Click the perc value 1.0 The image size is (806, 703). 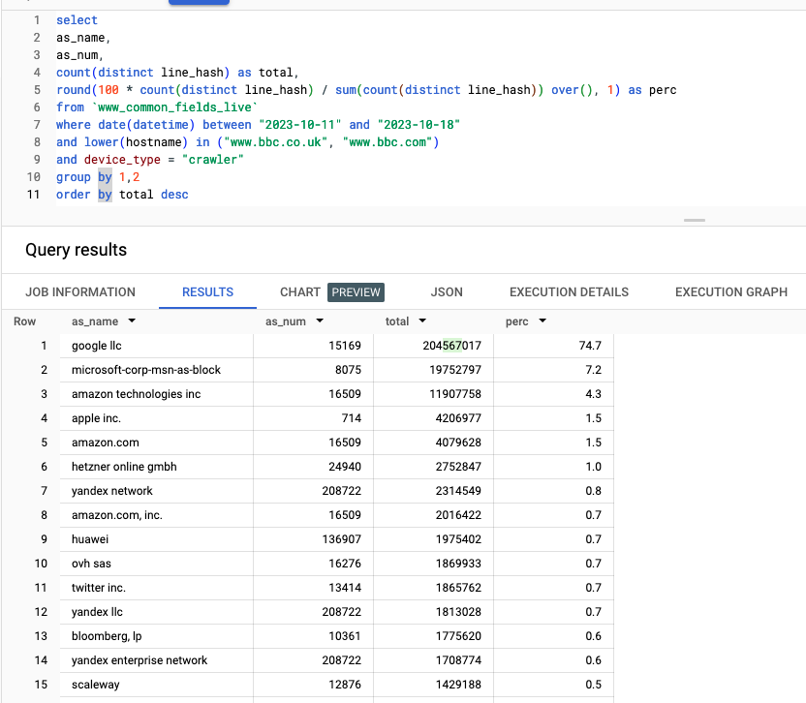click(x=593, y=466)
